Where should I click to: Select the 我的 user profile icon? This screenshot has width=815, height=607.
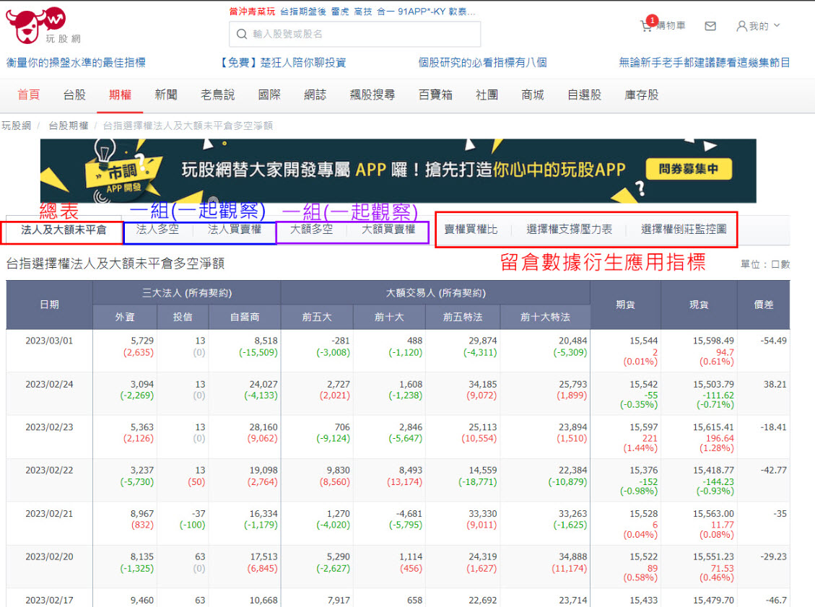pos(743,25)
